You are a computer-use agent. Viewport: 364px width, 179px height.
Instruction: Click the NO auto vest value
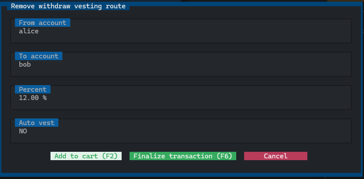23,131
